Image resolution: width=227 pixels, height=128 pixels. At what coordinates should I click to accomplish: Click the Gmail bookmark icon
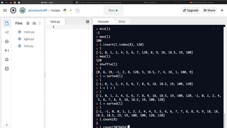tap(6, 2)
